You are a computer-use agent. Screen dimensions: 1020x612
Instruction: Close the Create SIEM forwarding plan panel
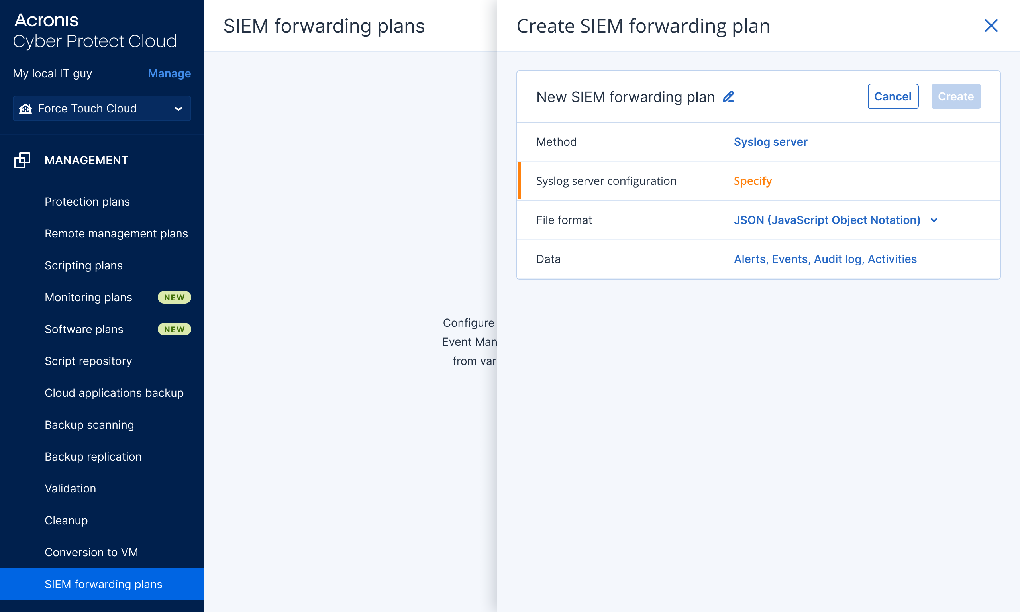tap(991, 25)
